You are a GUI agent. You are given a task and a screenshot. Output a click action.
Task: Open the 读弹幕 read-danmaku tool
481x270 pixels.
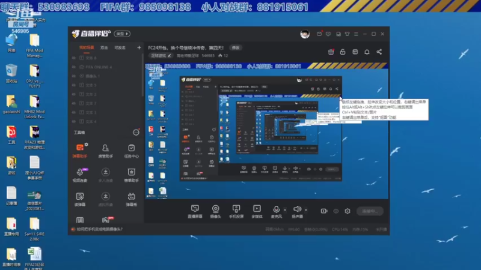tap(80, 199)
